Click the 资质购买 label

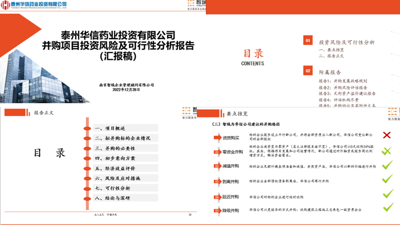pyautogui.click(x=231, y=138)
